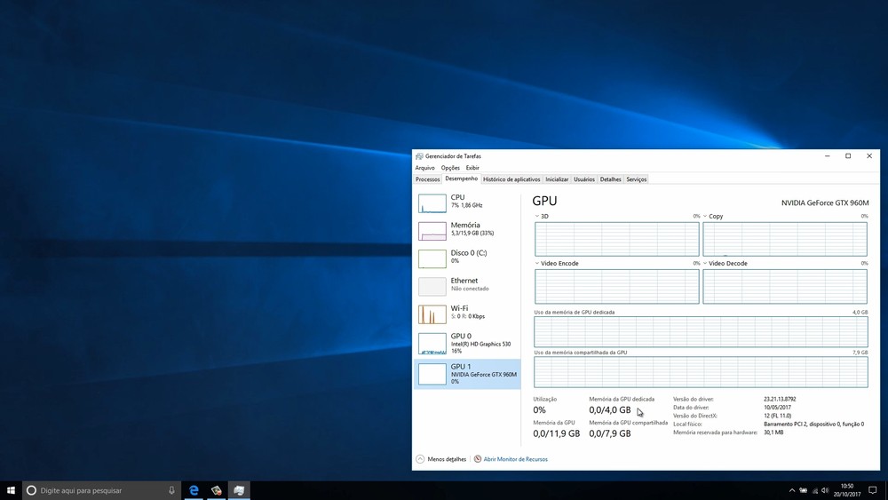888x500 pixels.
Task: Click the speaker volume tray icon
Action: [825, 490]
